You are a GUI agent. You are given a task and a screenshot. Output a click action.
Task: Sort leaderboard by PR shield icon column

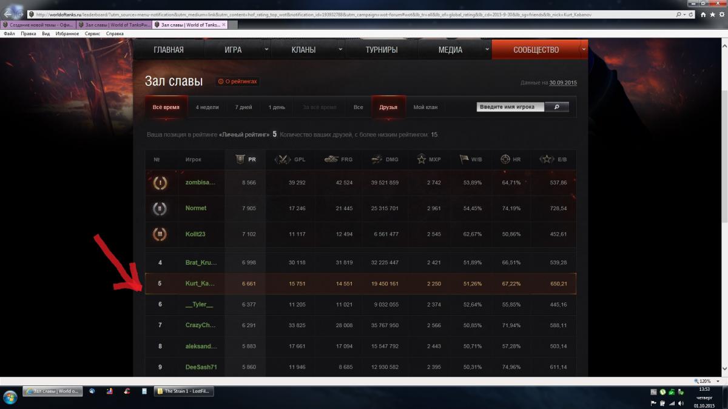246,159
